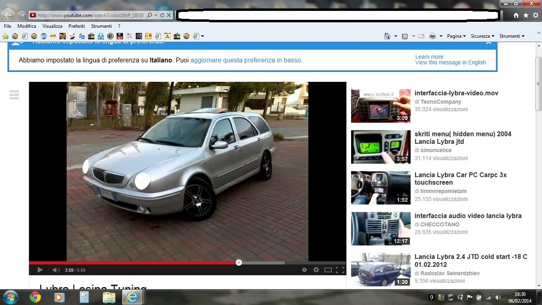This screenshot has width=542, height=305.
Task: Click the YouTube address bar URL field
Action: pos(91,15)
